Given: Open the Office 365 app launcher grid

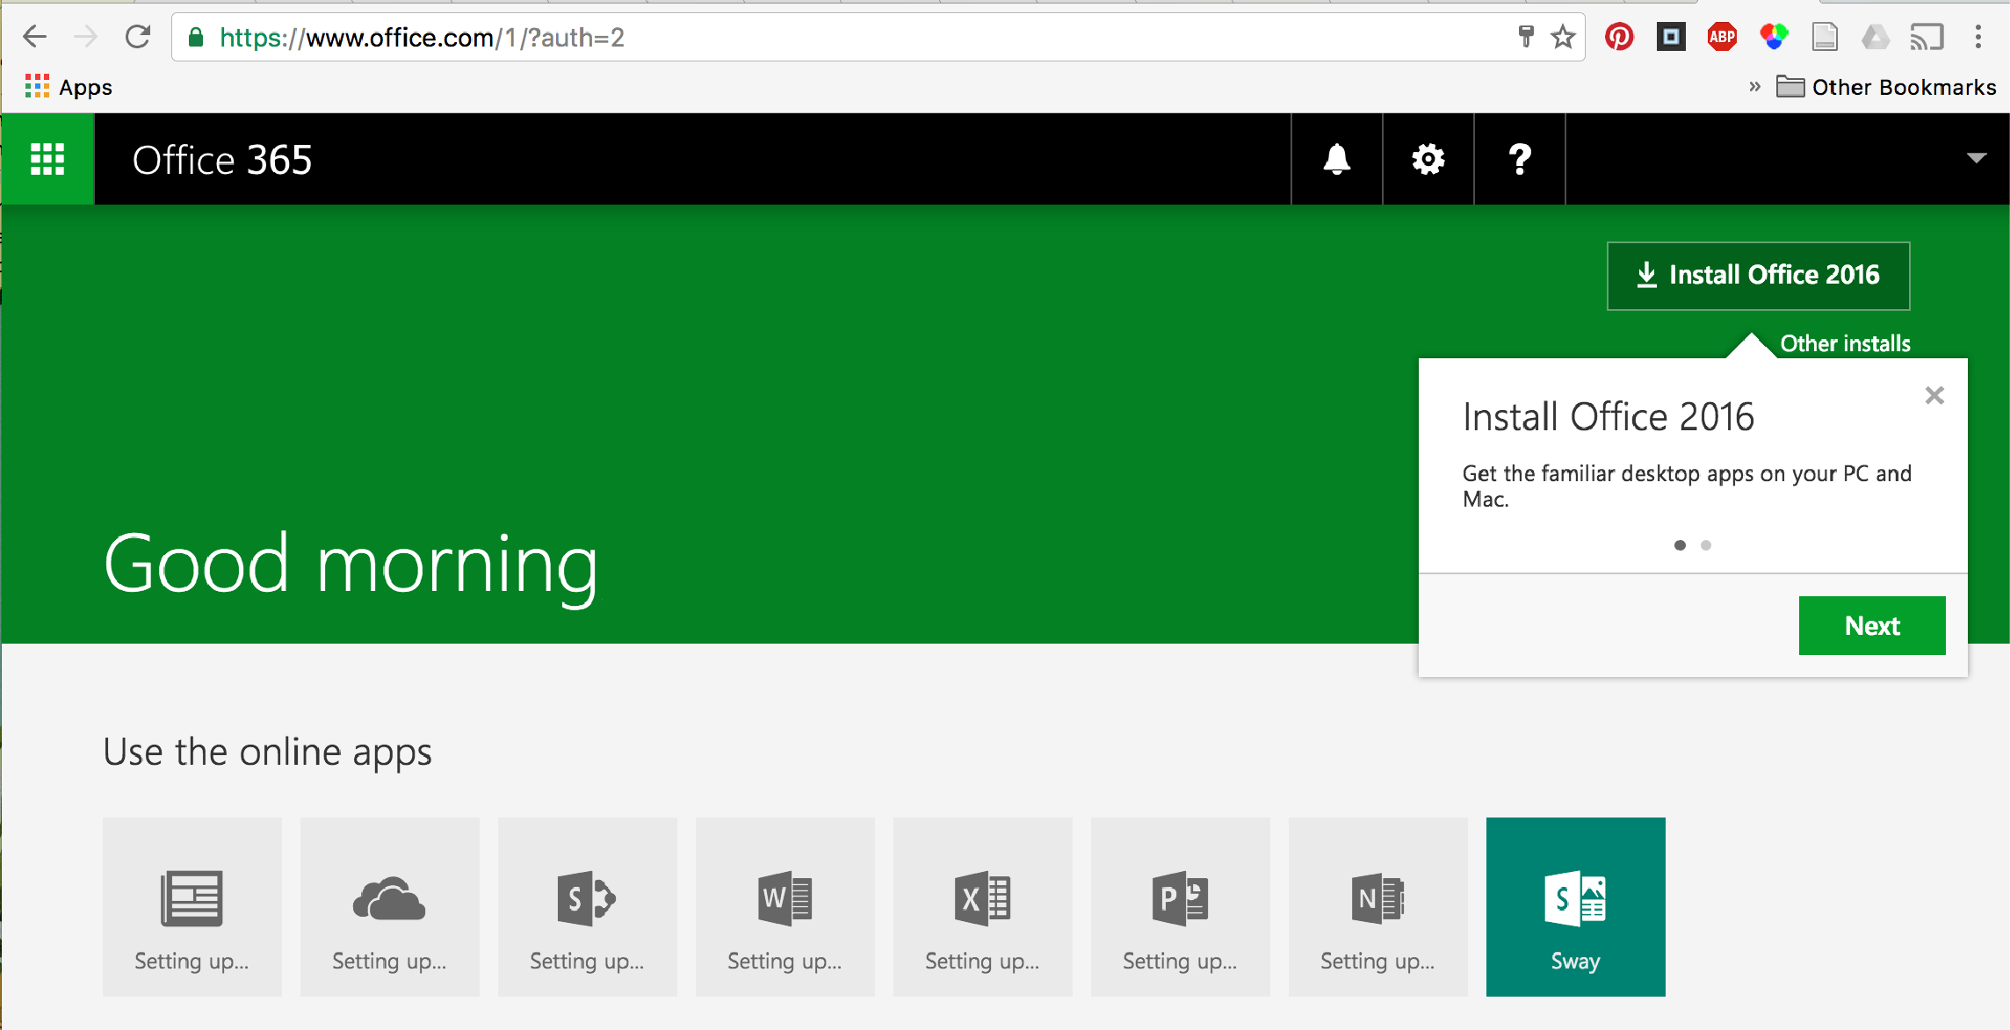Looking at the screenshot, I should [47, 159].
